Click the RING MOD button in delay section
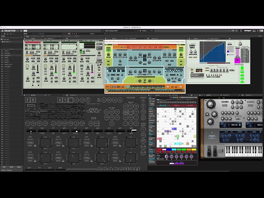Viewport: 264px width, 198px height. [x=125, y=112]
